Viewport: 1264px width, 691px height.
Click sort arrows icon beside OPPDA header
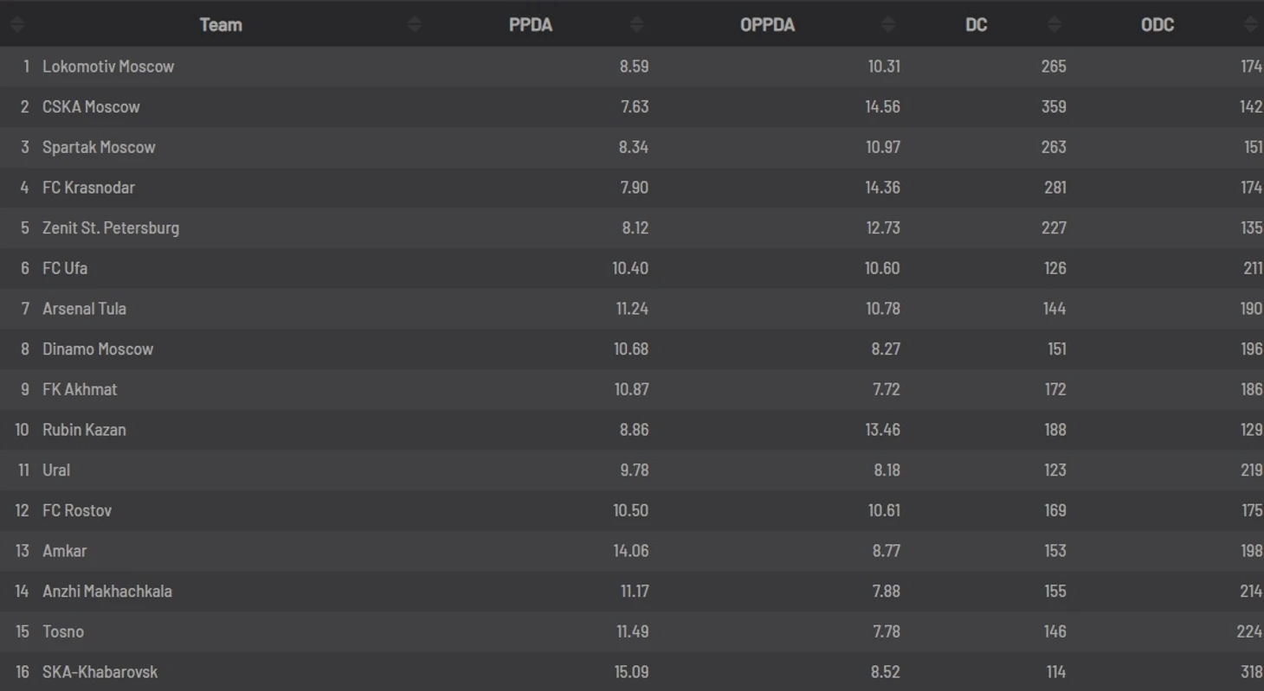pyautogui.click(x=888, y=24)
